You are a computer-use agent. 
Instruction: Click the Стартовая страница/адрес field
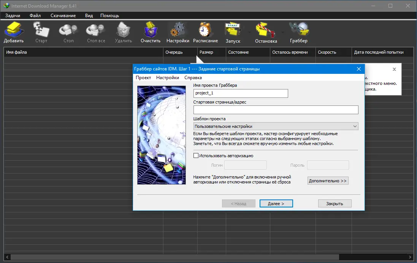click(x=276, y=110)
